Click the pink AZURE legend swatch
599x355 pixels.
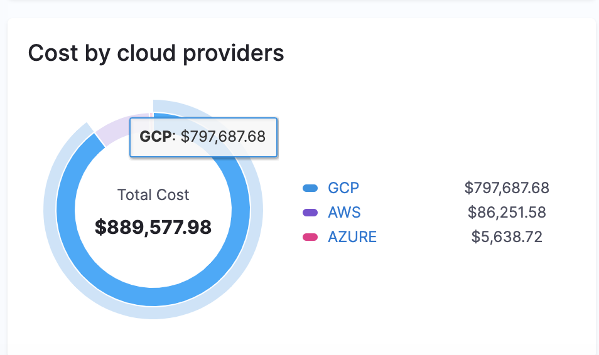(310, 237)
